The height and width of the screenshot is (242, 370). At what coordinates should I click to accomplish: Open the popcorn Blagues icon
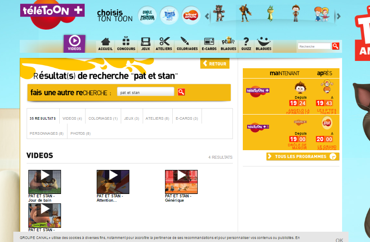pos(228,44)
